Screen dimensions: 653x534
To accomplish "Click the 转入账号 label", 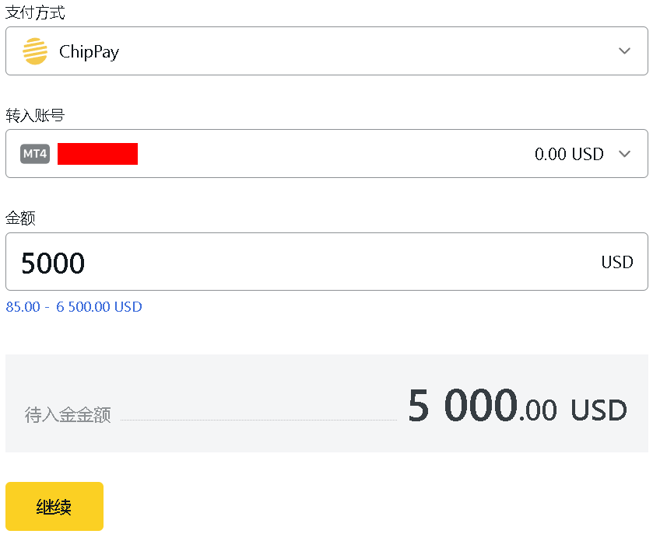I will (35, 116).
